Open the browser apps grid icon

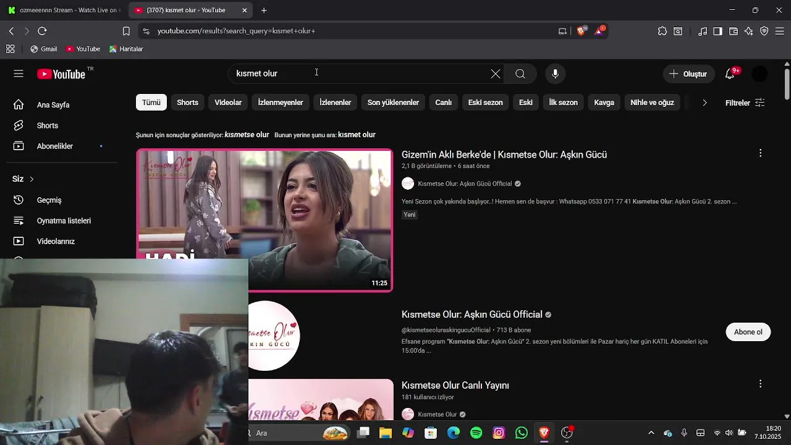pyautogui.click(x=10, y=49)
